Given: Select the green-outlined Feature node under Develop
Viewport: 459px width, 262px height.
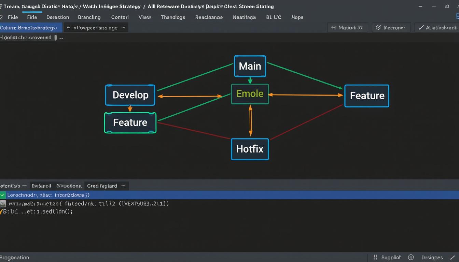Looking at the screenshot, I should (130, 122).
